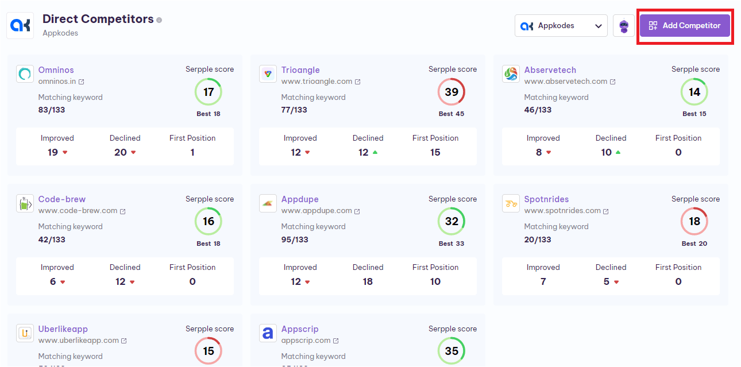The width and height of the screenshot is (741, 367).
Task: Open the Uberlikeapp competitor link
Action: [63, 329]
